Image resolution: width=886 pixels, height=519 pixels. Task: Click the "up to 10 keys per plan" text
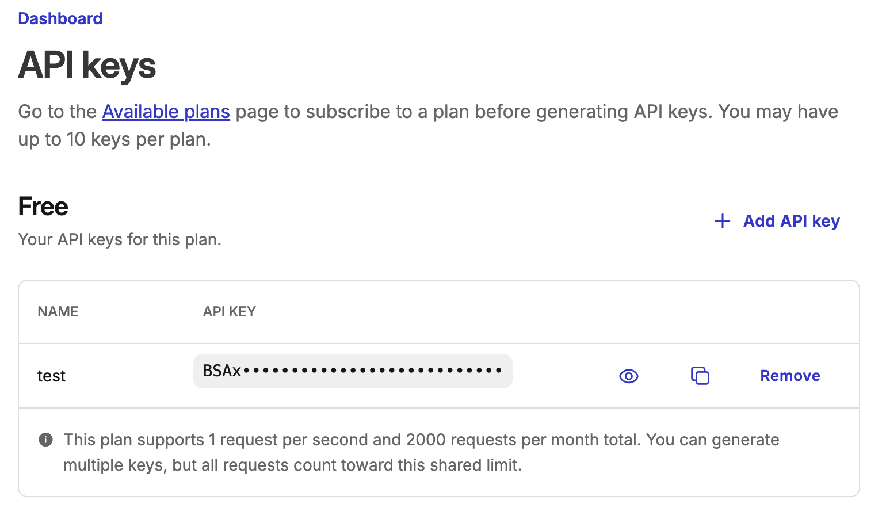(x=114, y=140)
